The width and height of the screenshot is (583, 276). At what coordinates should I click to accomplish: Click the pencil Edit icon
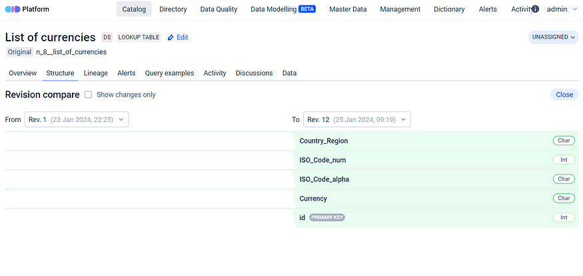pos(171,38)
